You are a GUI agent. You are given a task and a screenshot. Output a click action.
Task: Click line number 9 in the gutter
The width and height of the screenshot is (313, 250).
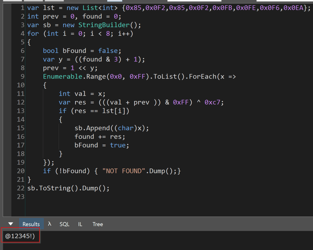tap(22, 76)
